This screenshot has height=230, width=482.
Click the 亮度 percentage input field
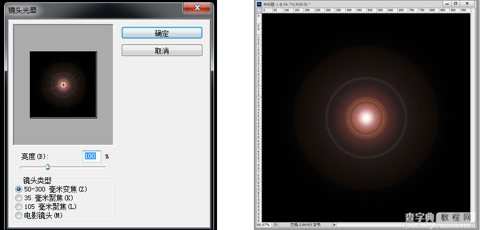92,156
